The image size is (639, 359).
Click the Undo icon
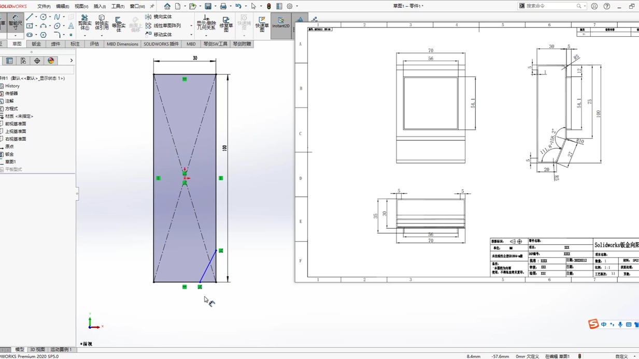[x=238, y=6]
